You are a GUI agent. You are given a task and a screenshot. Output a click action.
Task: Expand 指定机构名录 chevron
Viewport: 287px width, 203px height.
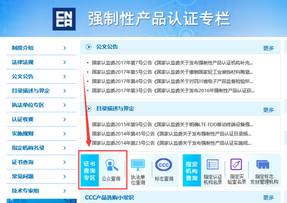click(65, 148)
